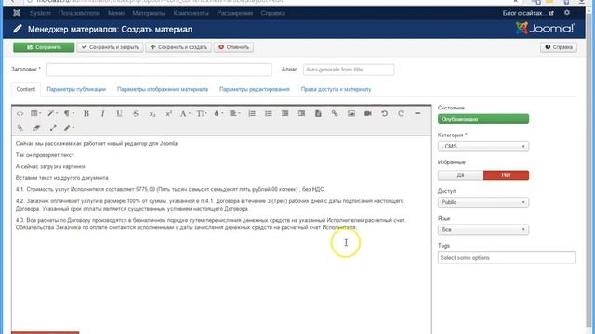This screenshot has height=334, width=595.
Task: Toggle HTML source code view in editor
Action: pyautogui.click(x=20, y=113)
